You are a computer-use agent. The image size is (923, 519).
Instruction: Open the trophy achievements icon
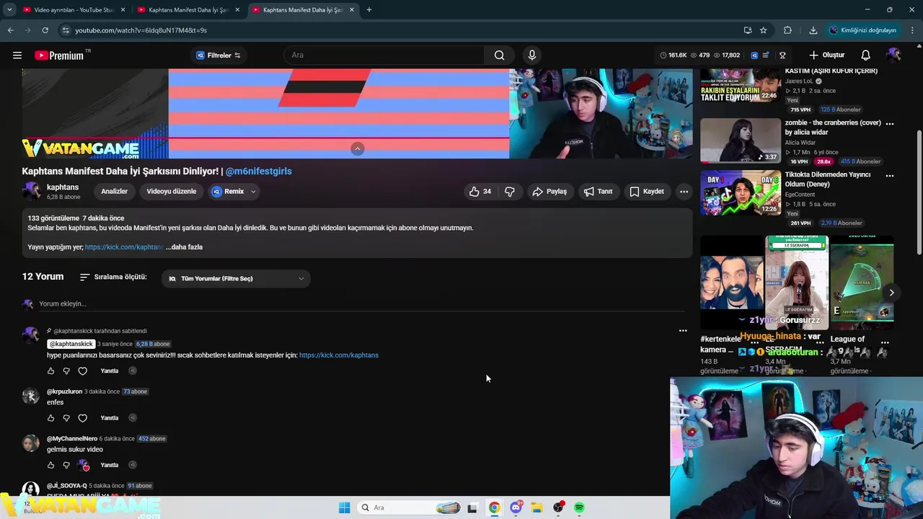[782, 56]
